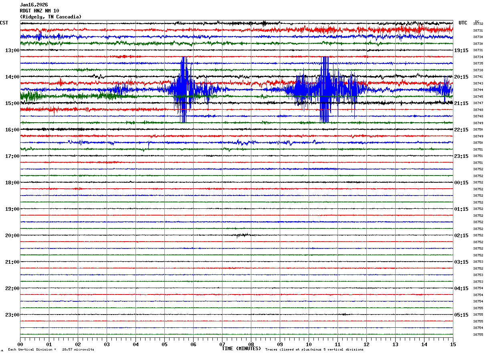Click the TIME (MINUTES) axis title
This screenshot has height=355, width=485.
241,349
